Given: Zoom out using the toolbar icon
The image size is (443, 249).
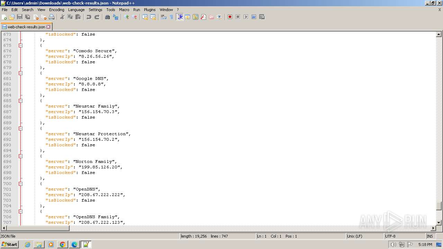Looking at the screenshot, I should pyautogui.click(x=134, y=17).
